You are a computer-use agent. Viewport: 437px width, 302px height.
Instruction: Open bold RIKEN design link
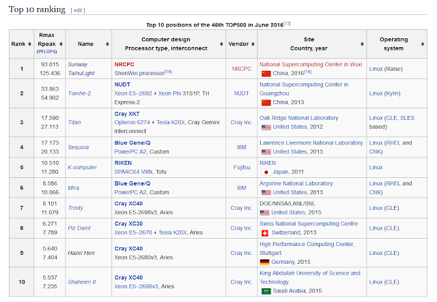coord(123,163)
